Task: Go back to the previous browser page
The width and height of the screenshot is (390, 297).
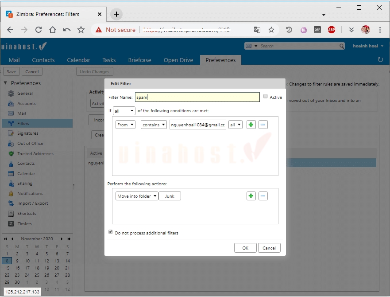Action: 10,30
